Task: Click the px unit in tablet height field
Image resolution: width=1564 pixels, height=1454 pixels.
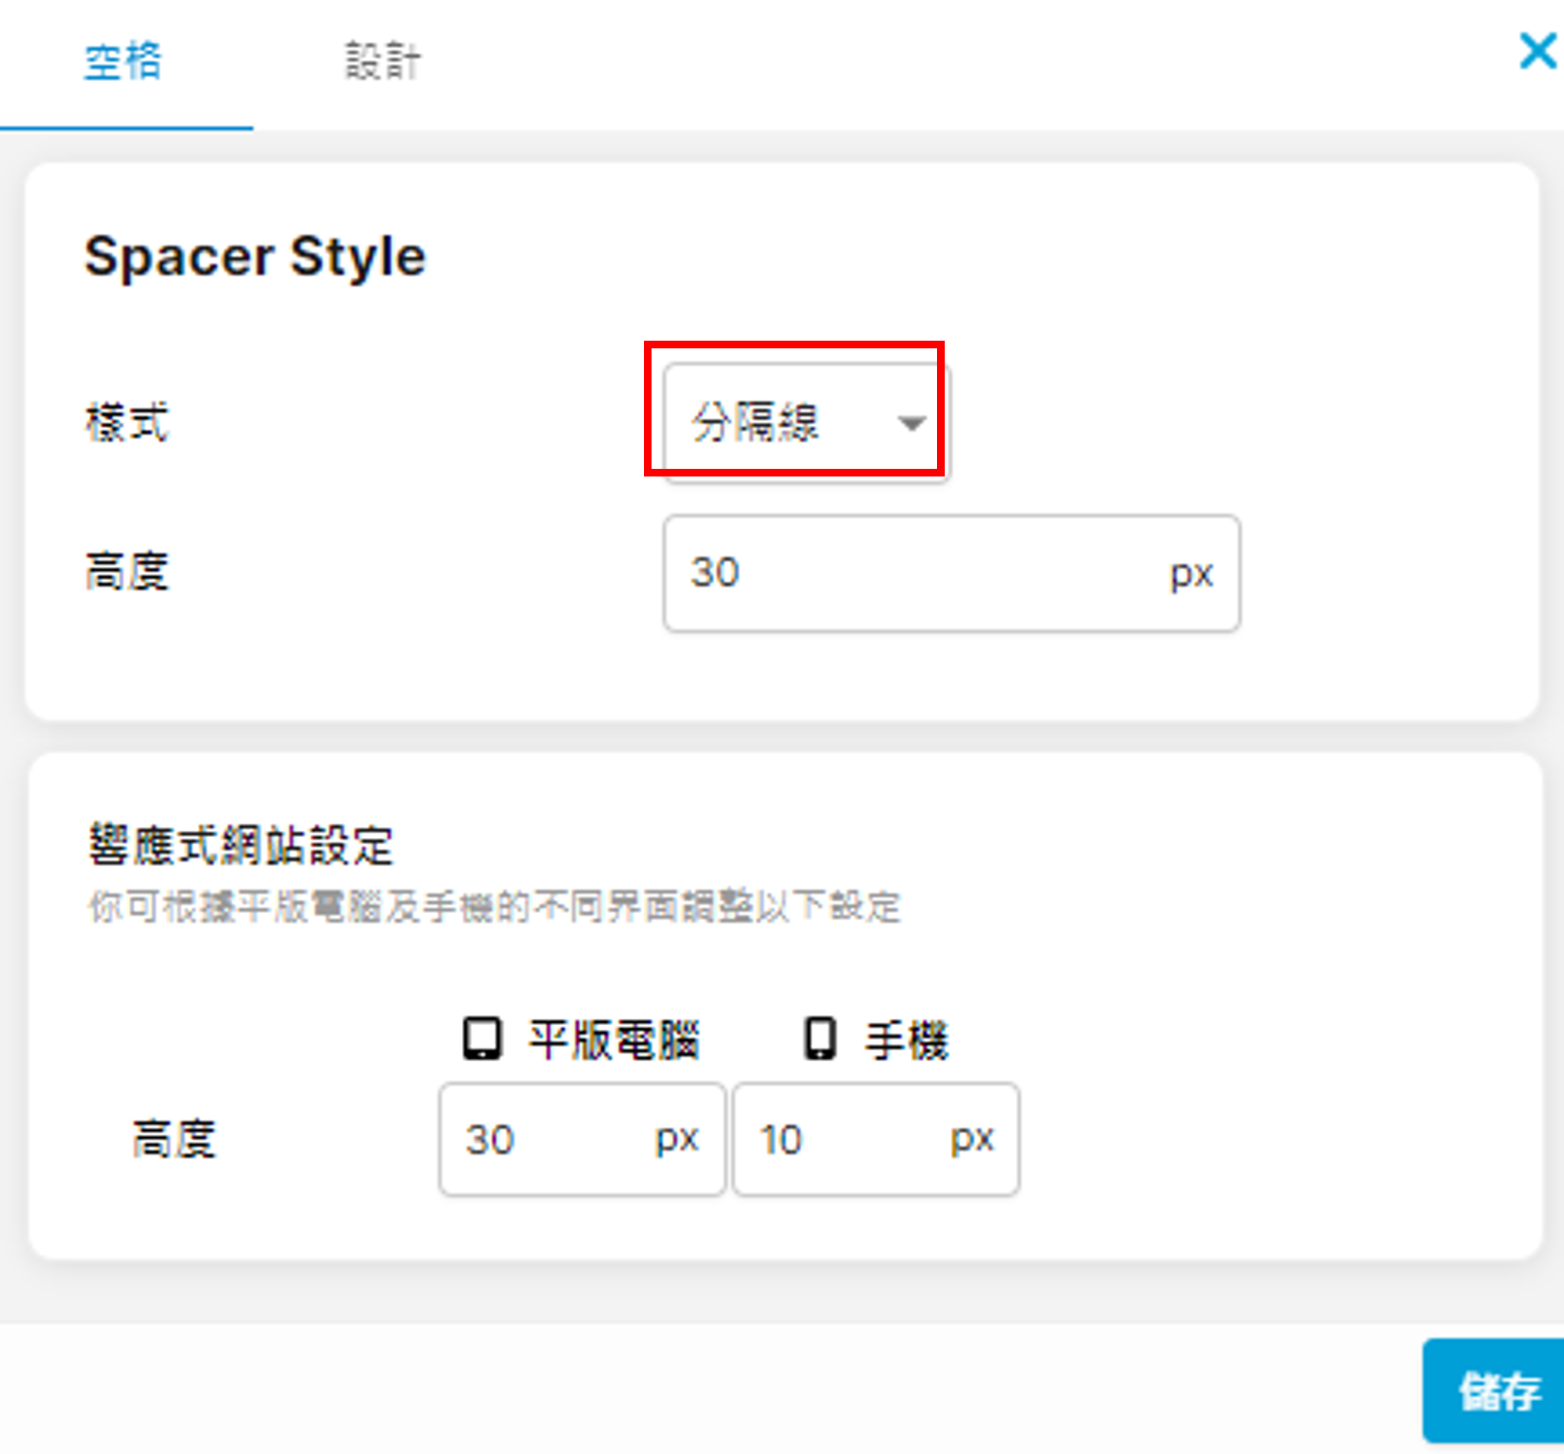Action: pos(677,1138)
